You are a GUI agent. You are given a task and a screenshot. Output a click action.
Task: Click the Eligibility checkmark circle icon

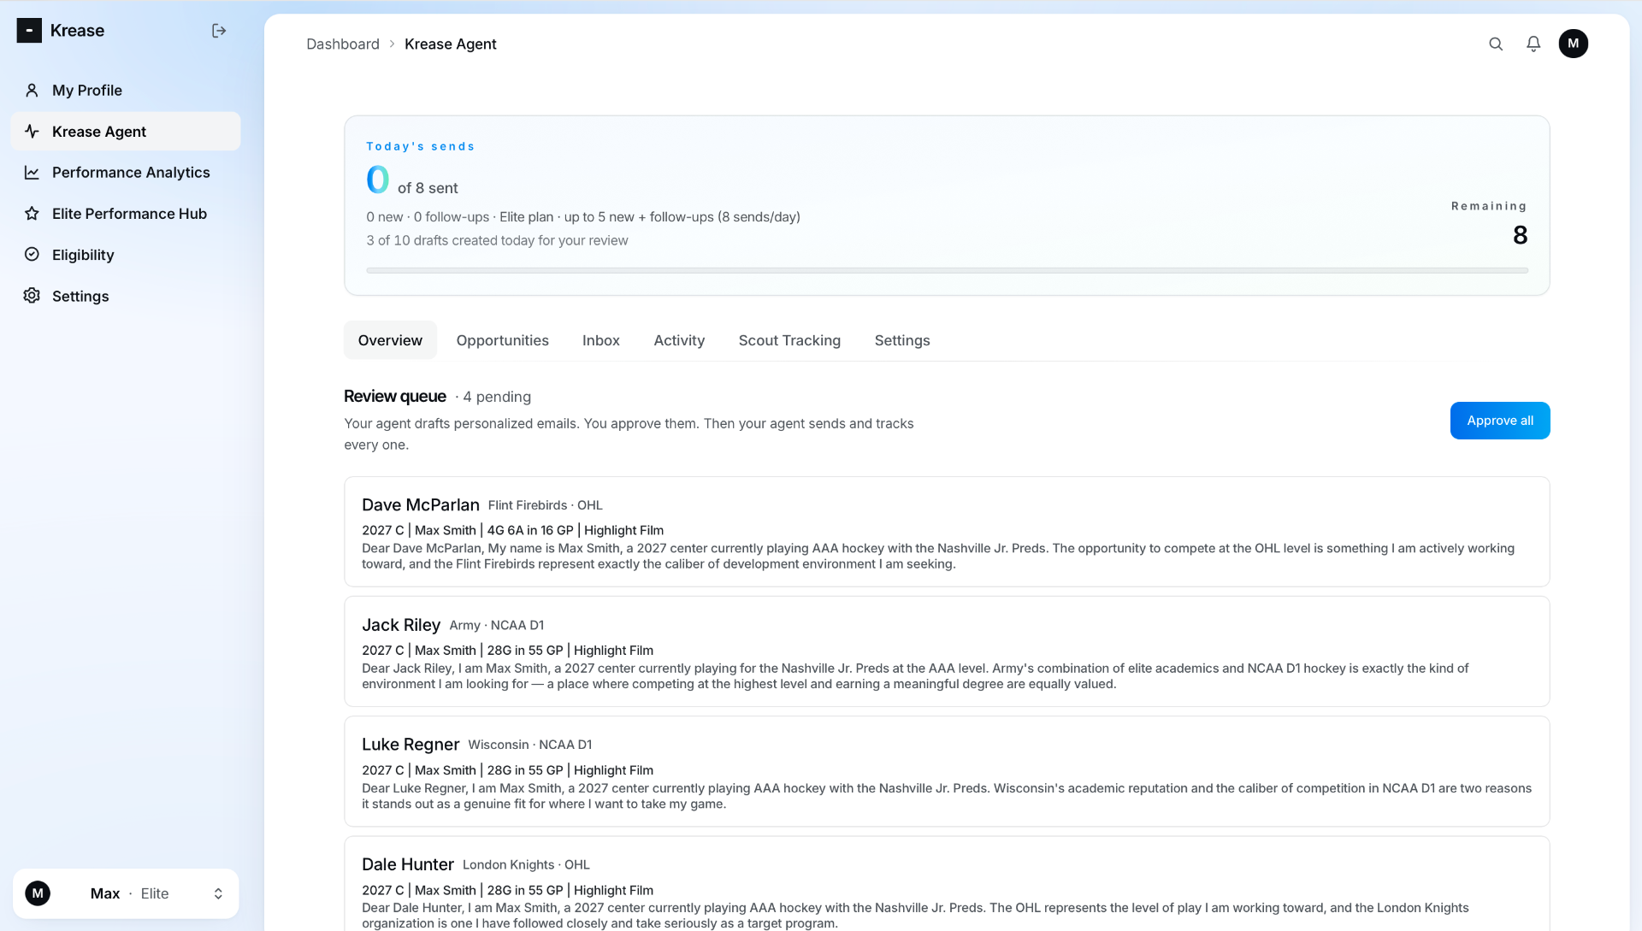tap(32, 254)
